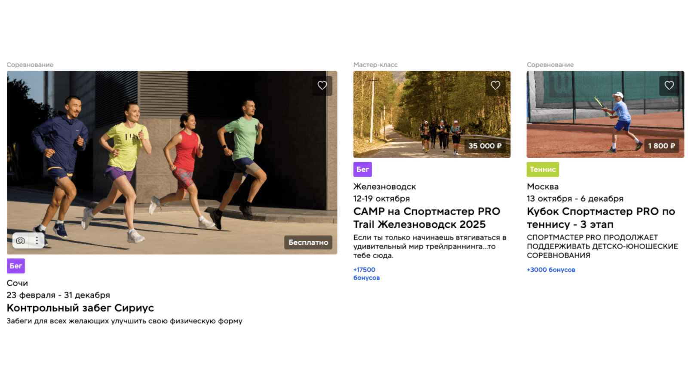Favorite the Контрольный забег Сириус event with heart
The width and height of the screenshot is (688, 387).
[322, 86]
